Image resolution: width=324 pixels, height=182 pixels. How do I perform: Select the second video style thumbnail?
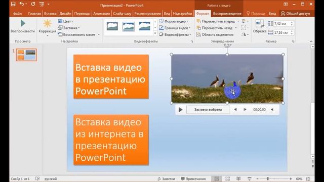click(128, 26)
